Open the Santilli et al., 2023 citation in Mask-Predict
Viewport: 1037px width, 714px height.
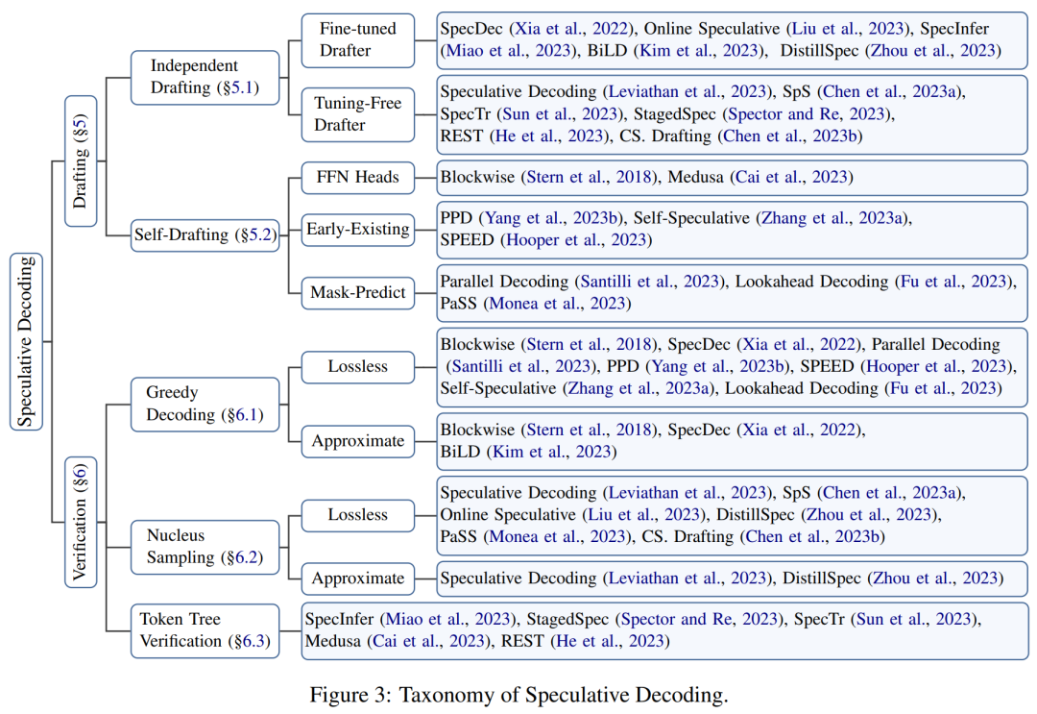click(x=649, y=282)
